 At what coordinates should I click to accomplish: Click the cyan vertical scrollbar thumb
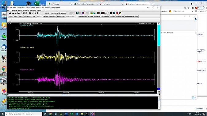click(x=159, y=35)
